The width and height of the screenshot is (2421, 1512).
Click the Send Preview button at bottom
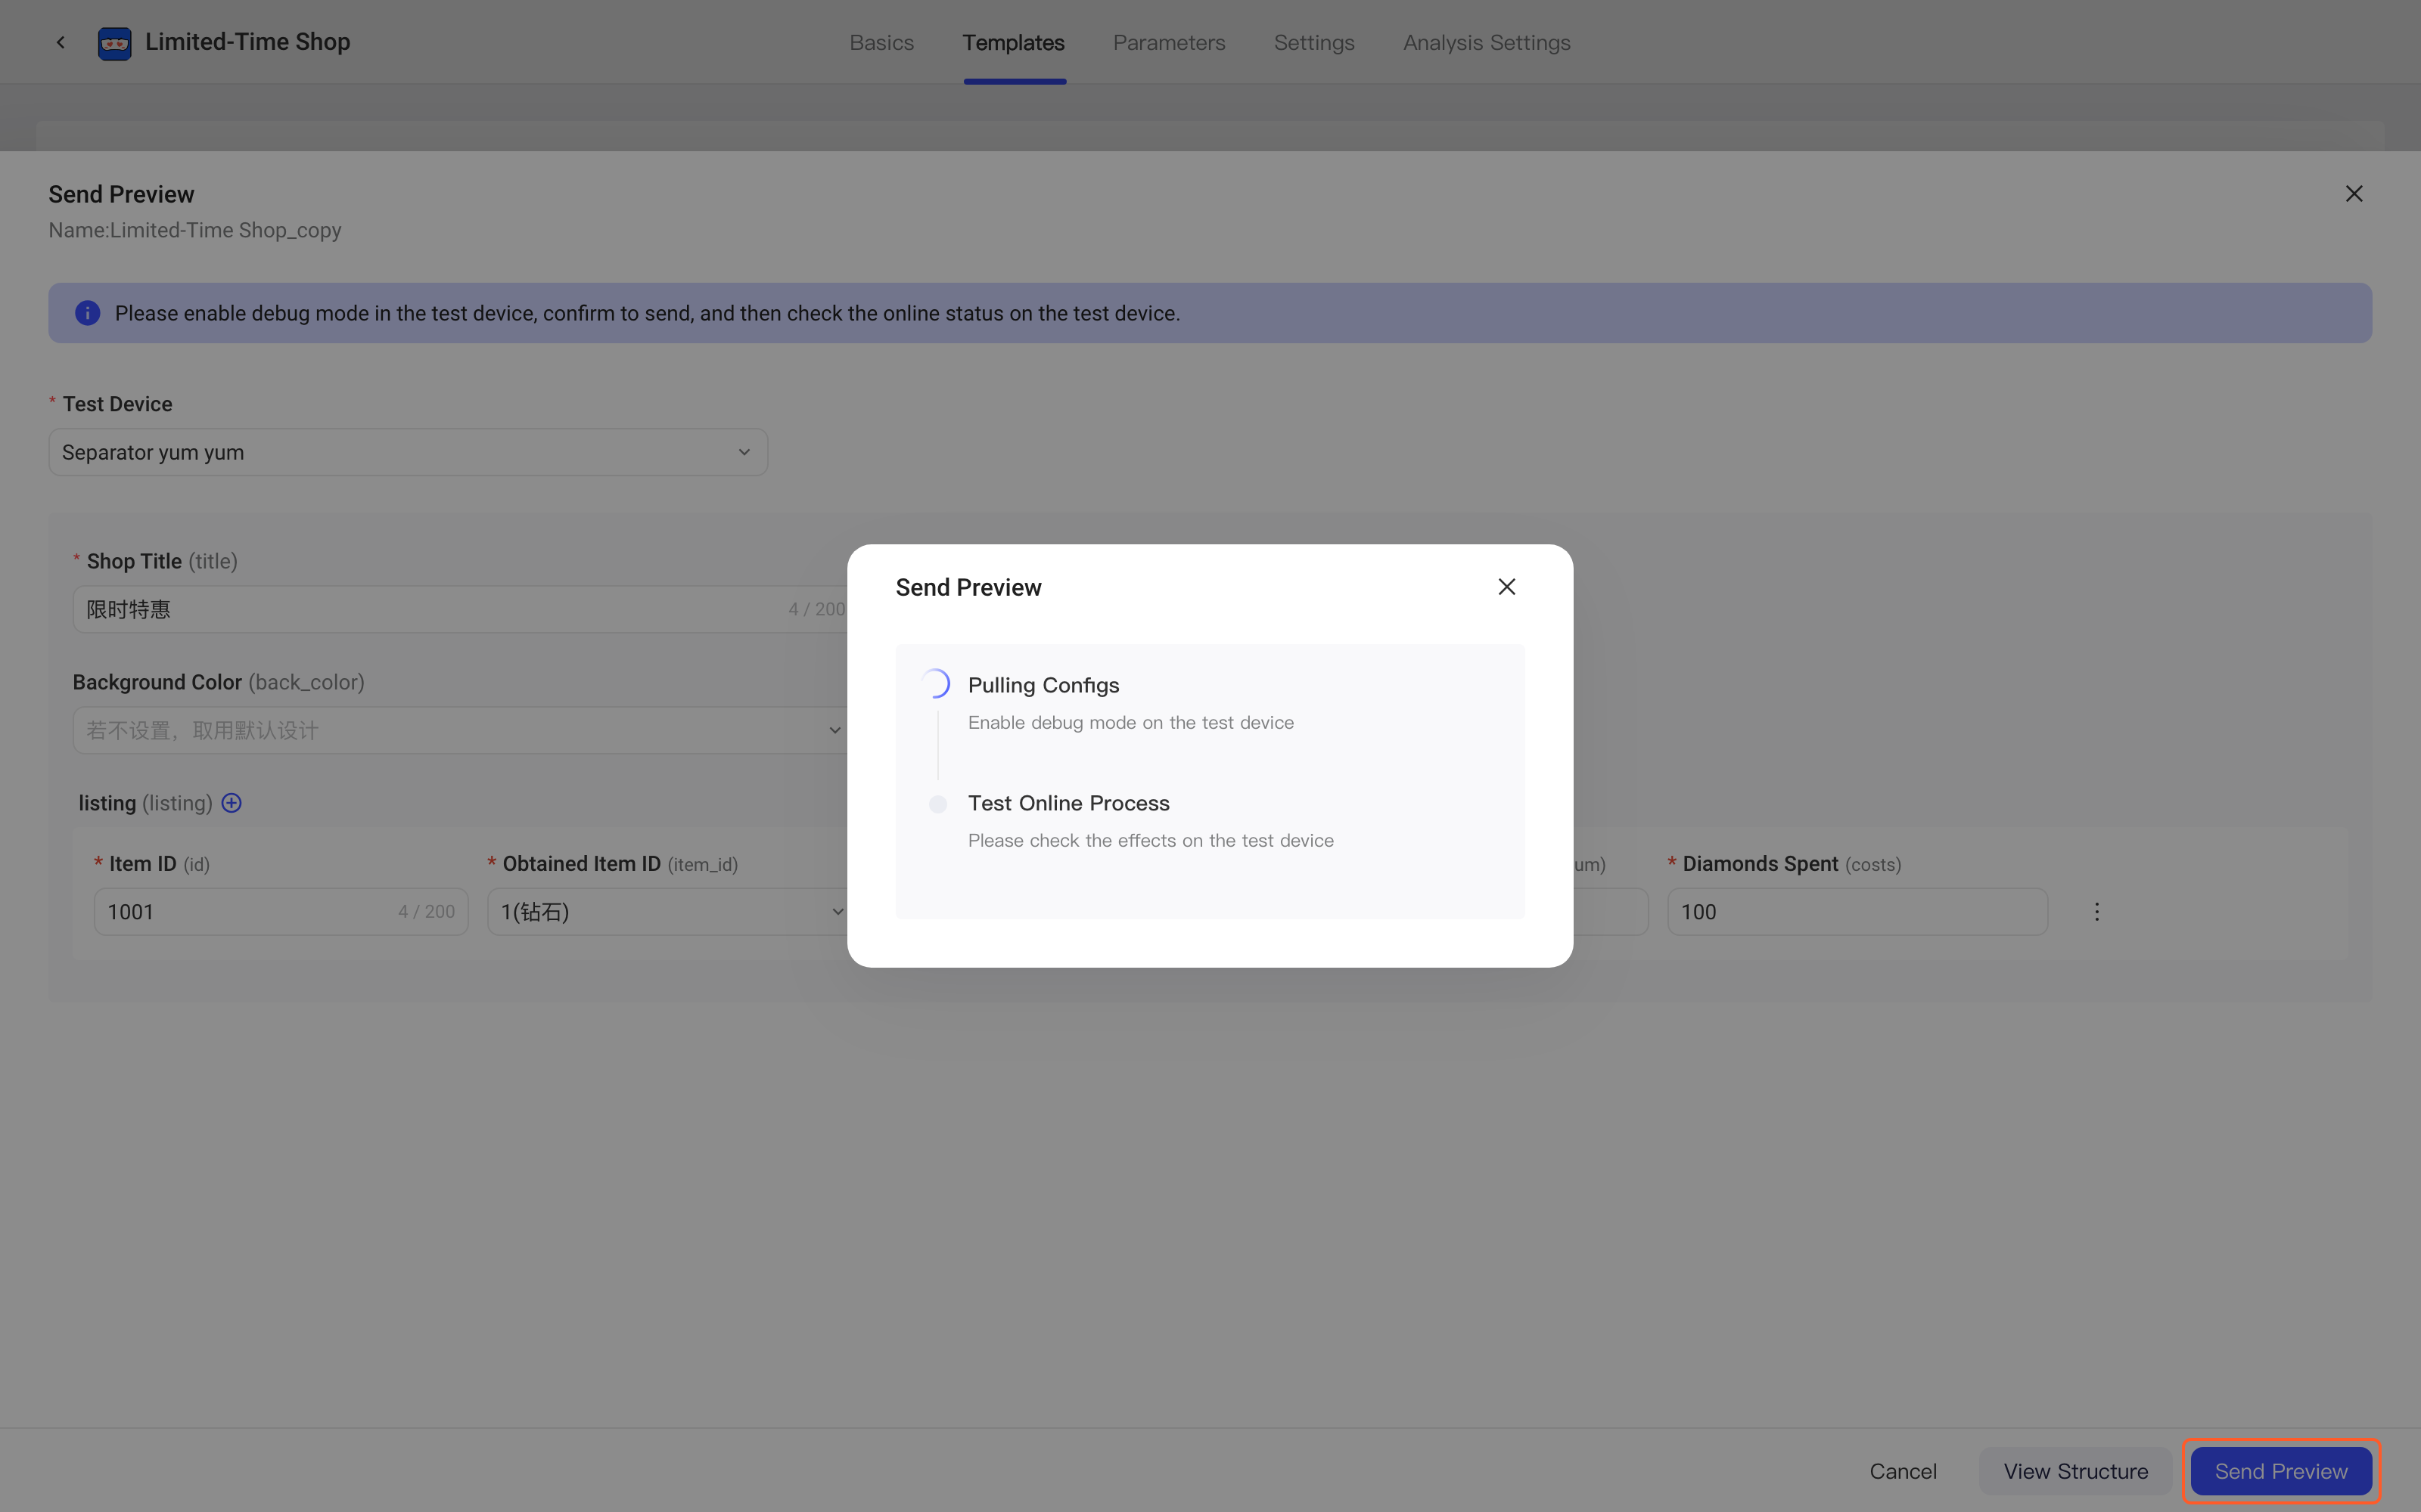pos(2281,1471)
